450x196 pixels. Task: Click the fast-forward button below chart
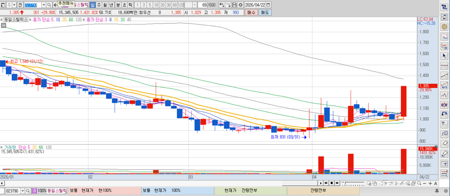tap(337, 183)
